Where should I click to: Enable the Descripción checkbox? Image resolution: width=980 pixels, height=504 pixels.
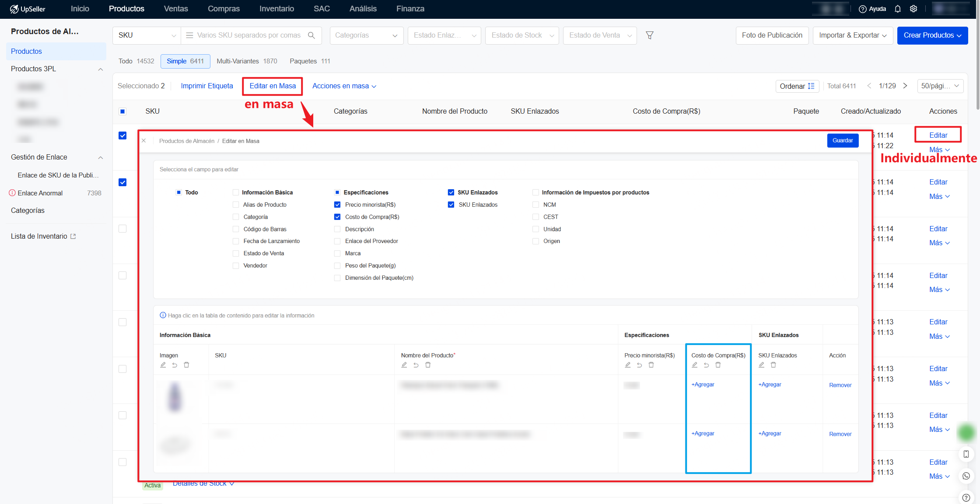[337, 229]
